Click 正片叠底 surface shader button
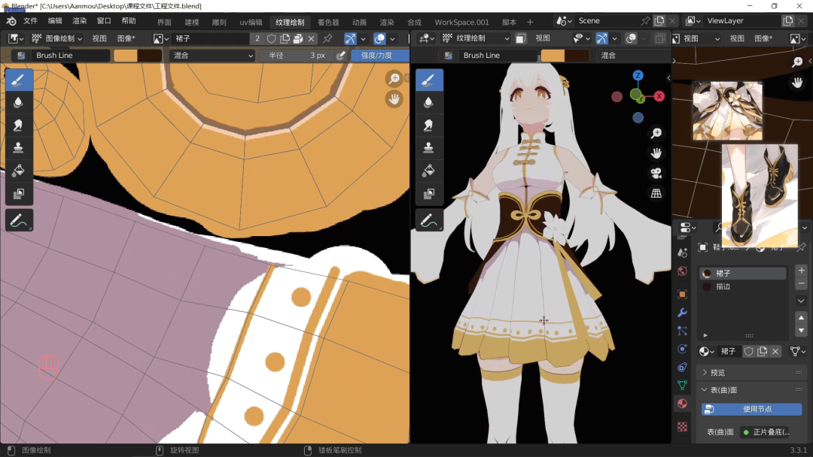Screen dimensions: 813x457 coord(766,432)
